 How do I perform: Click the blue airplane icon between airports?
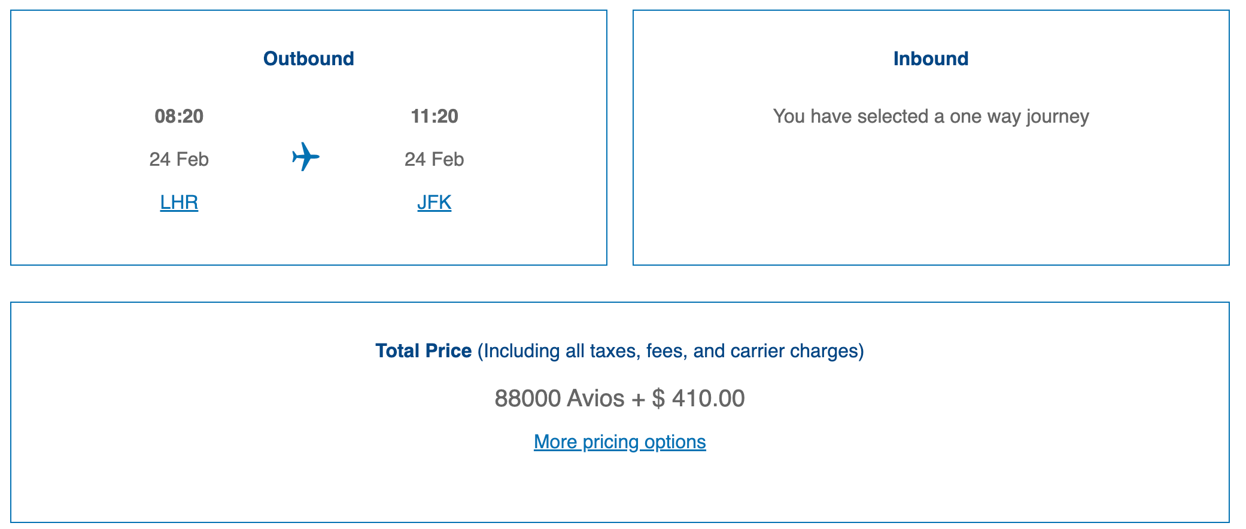pyautogui.click(x=306, y=157)
